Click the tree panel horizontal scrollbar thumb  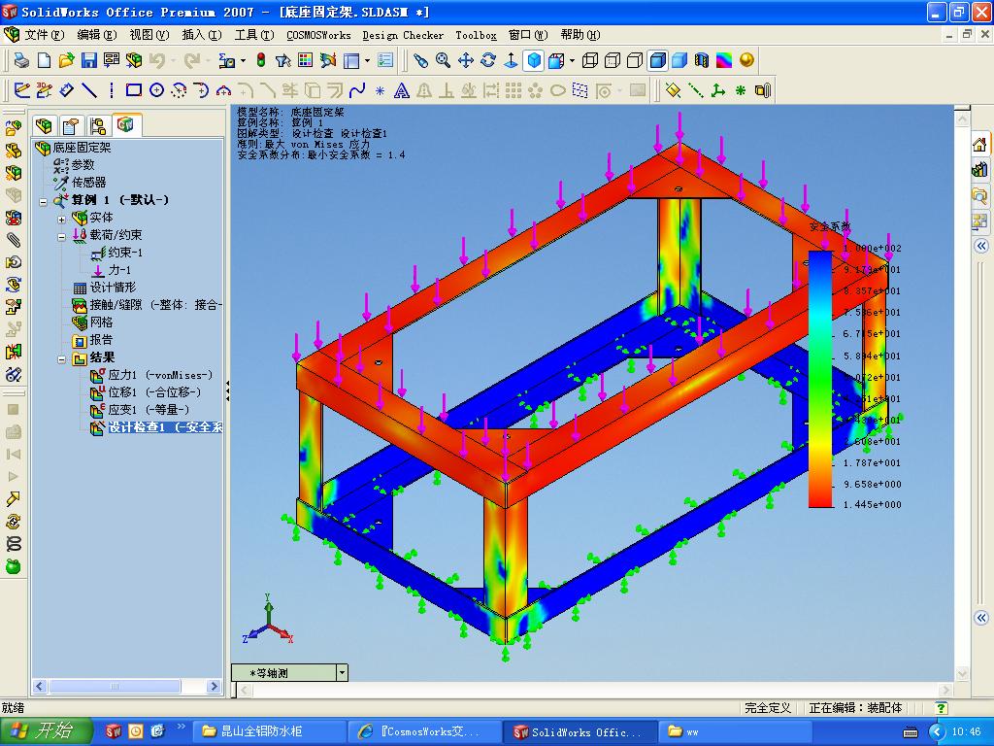(x=115, y=686)
